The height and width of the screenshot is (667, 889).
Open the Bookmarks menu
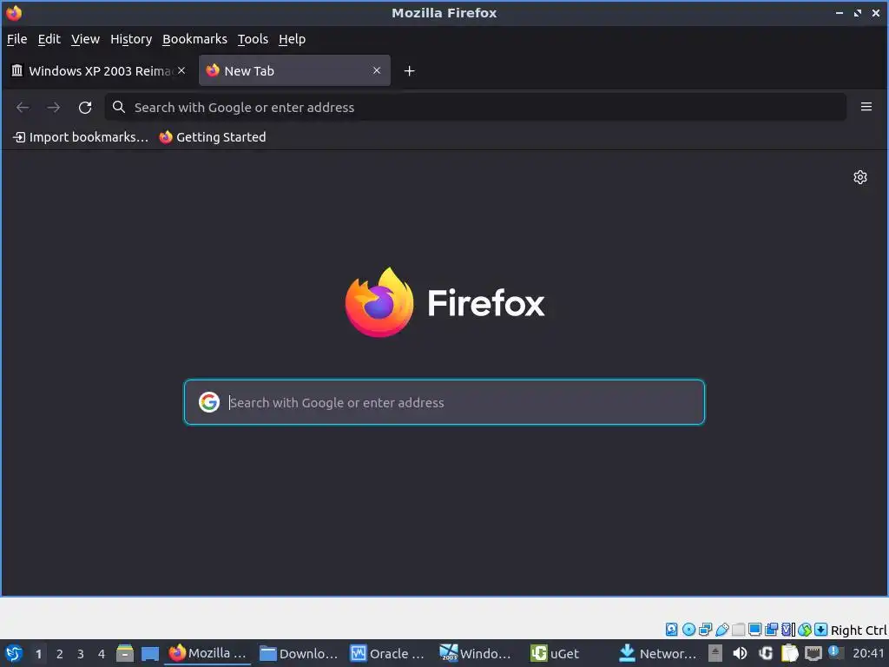194,39
